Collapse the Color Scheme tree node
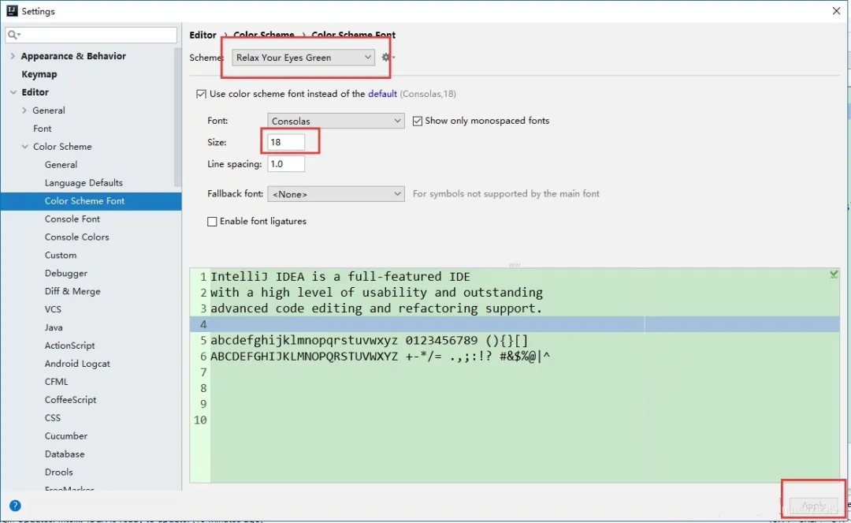The height and width of the screenshot is (523, 851). pos(24,147)
